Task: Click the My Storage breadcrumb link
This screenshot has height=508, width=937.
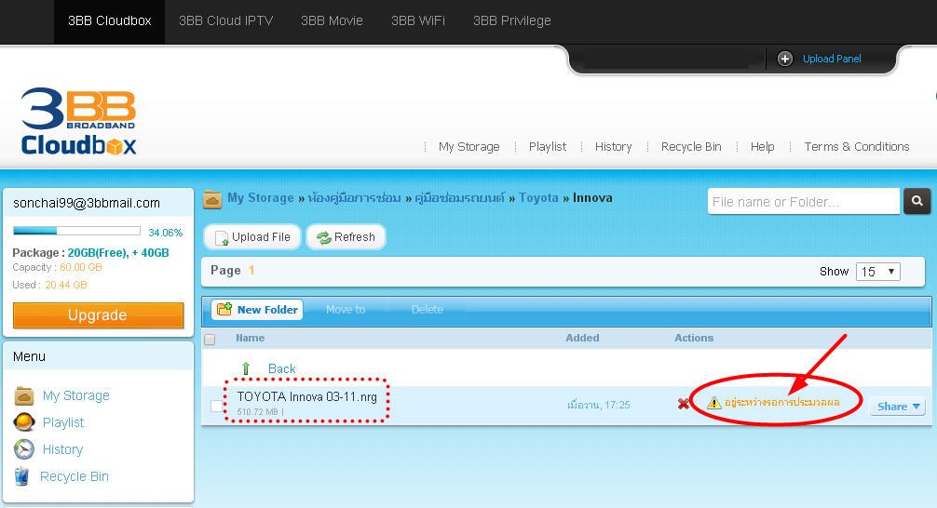Action: coord(261,197)
